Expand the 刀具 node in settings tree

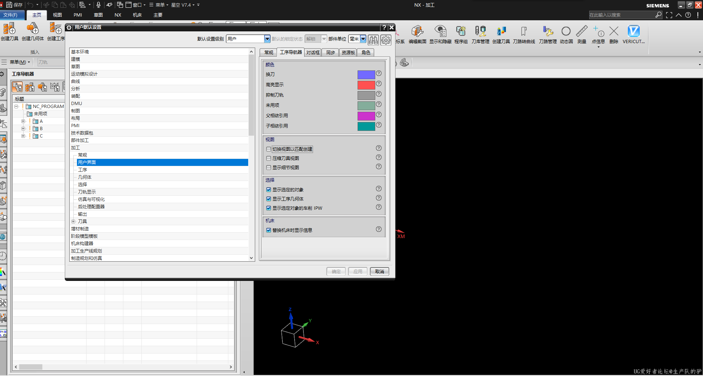[x=73, y=222]
